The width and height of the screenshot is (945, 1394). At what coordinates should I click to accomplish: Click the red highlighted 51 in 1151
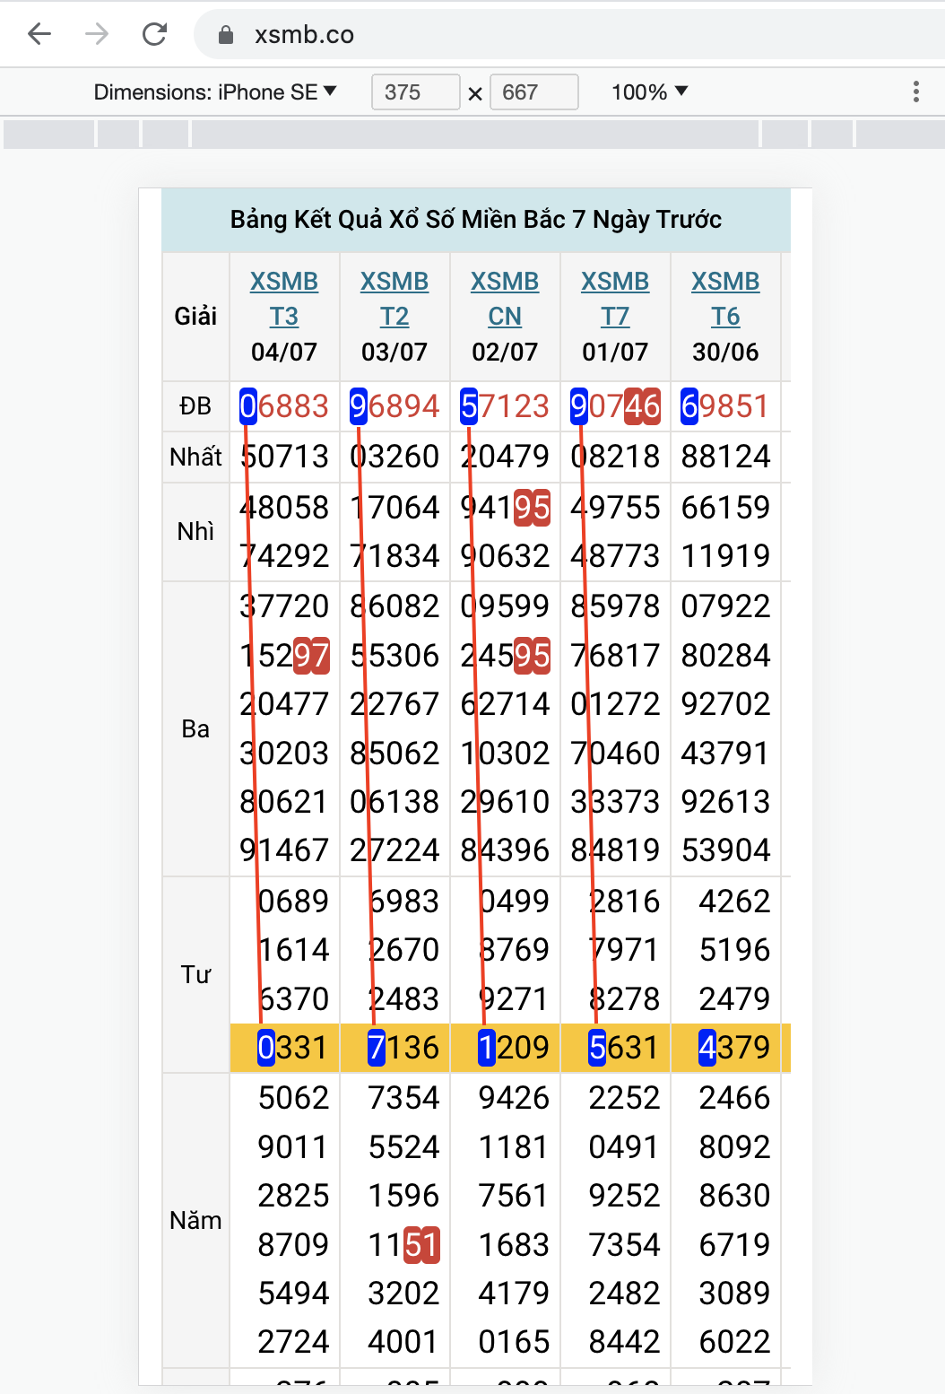421,1245
